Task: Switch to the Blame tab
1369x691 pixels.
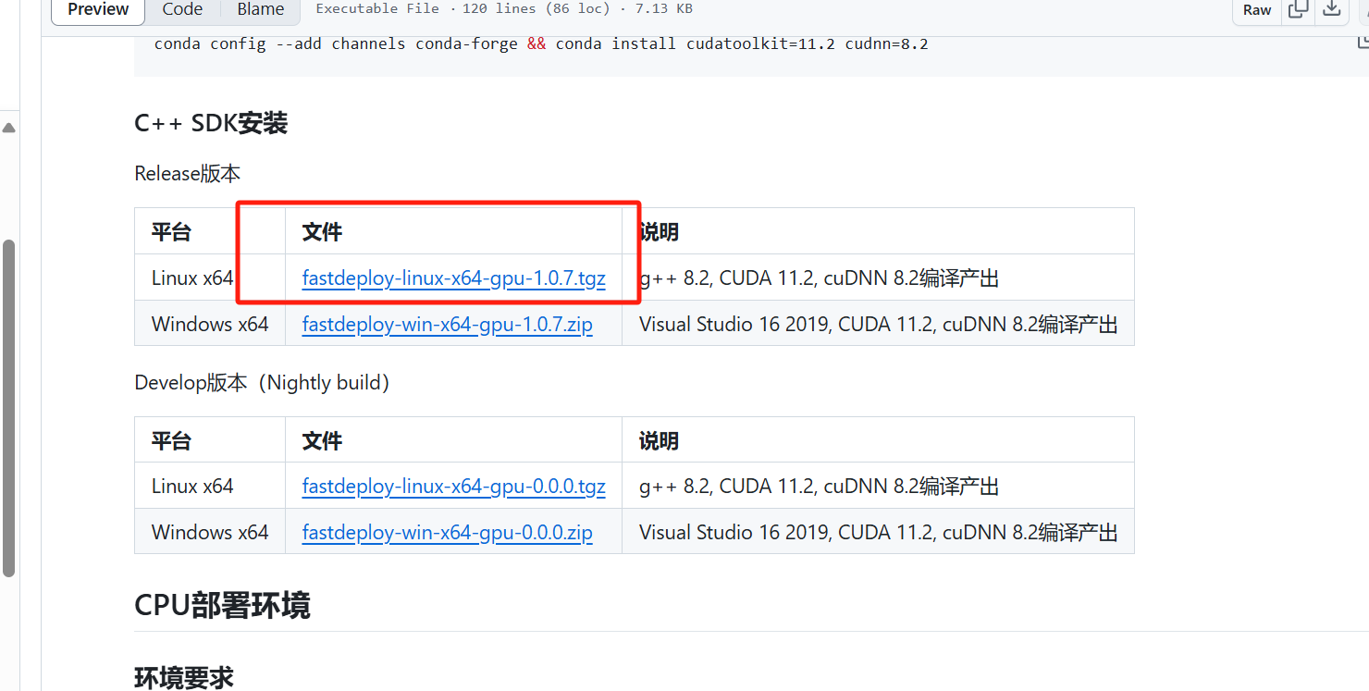Action: [260, 8]
